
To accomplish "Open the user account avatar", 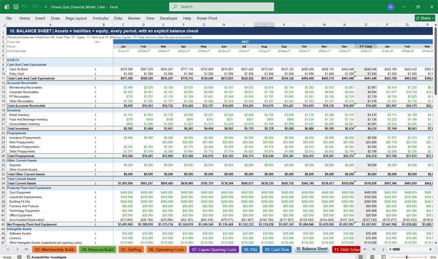I will pos(391,7).
